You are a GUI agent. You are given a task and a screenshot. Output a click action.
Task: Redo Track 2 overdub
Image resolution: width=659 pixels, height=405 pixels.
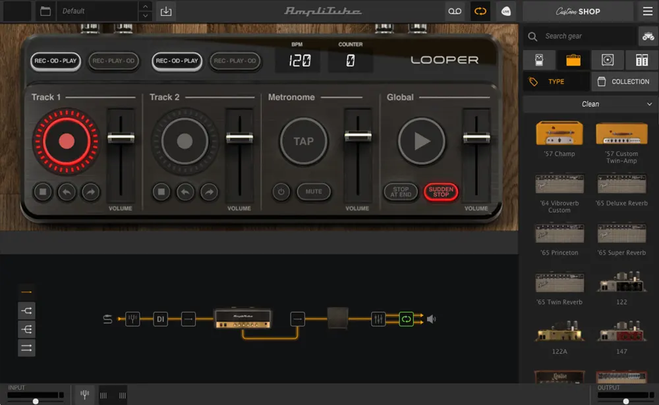210,192
